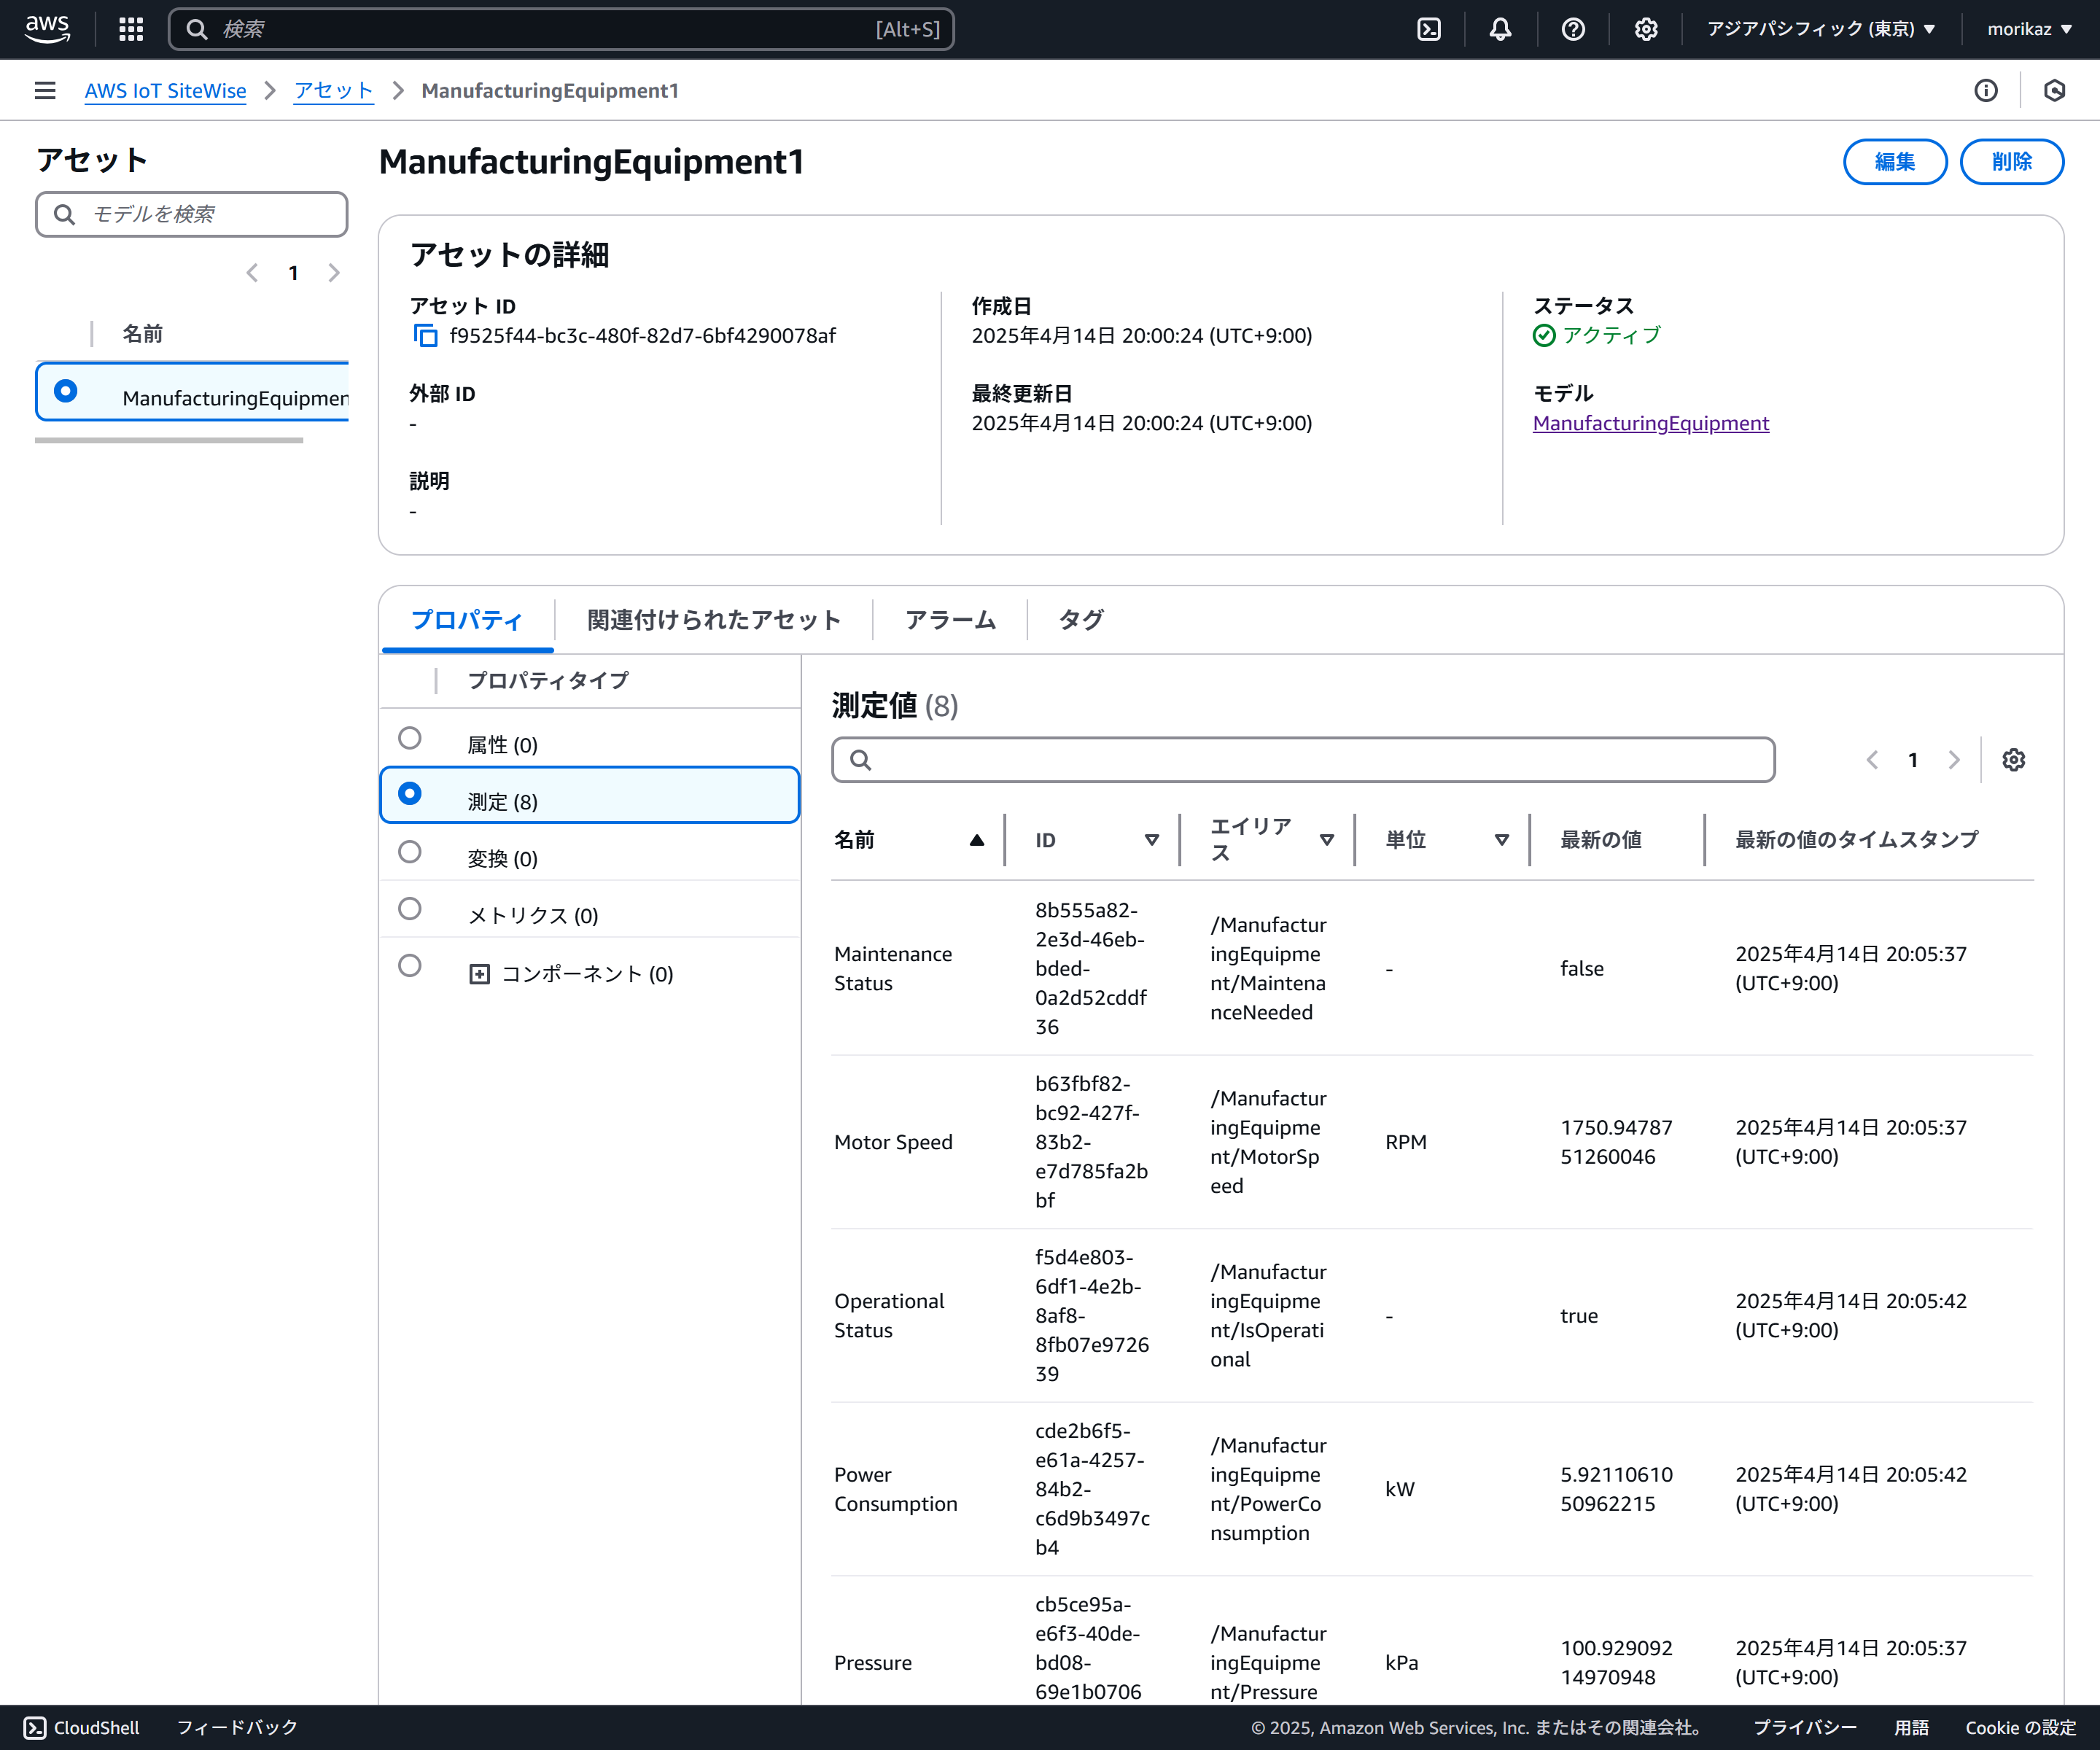
Task: Go to AWS IoT SiteWise breadcrumb
Action: tap(165, 91)
